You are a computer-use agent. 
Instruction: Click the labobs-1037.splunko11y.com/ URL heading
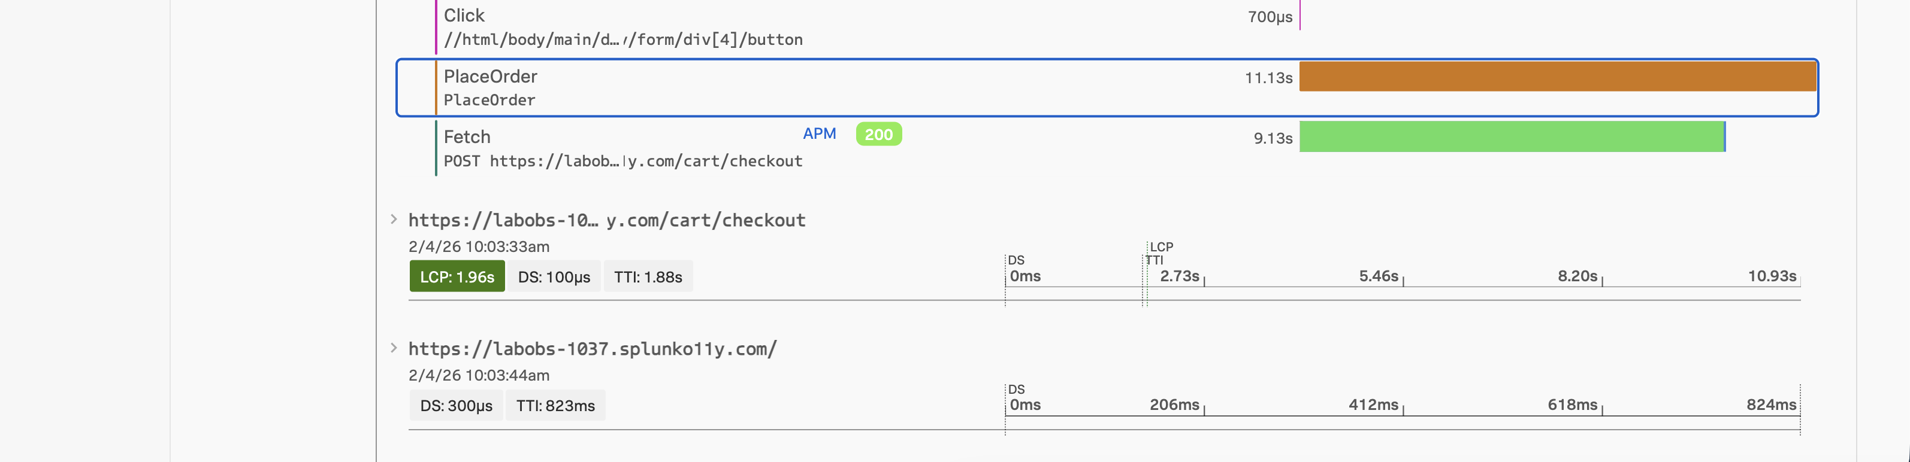[x=593, y=349]
